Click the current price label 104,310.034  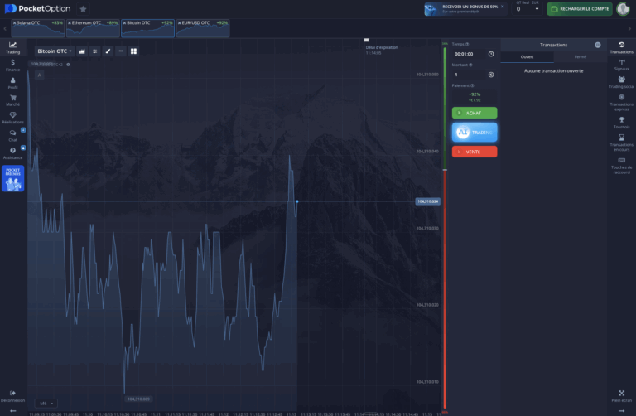[x=427, y=201]
